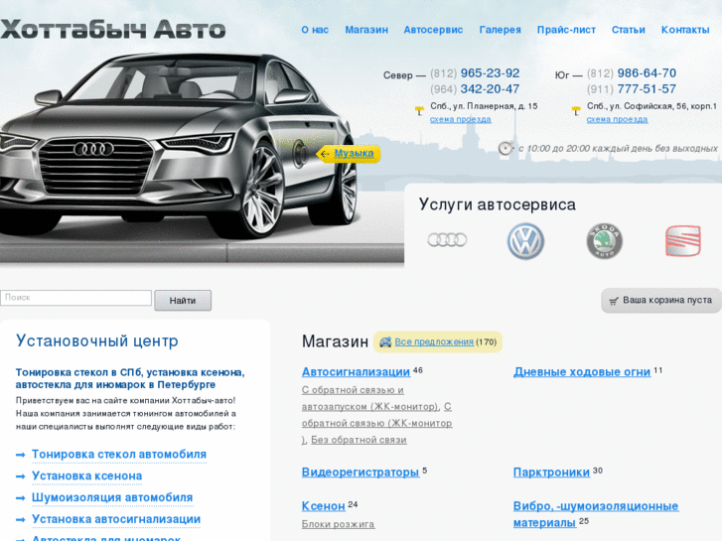Viewport: 722px width, 541px height.
Task: Click the Найти search button
Action: [183, 300]
